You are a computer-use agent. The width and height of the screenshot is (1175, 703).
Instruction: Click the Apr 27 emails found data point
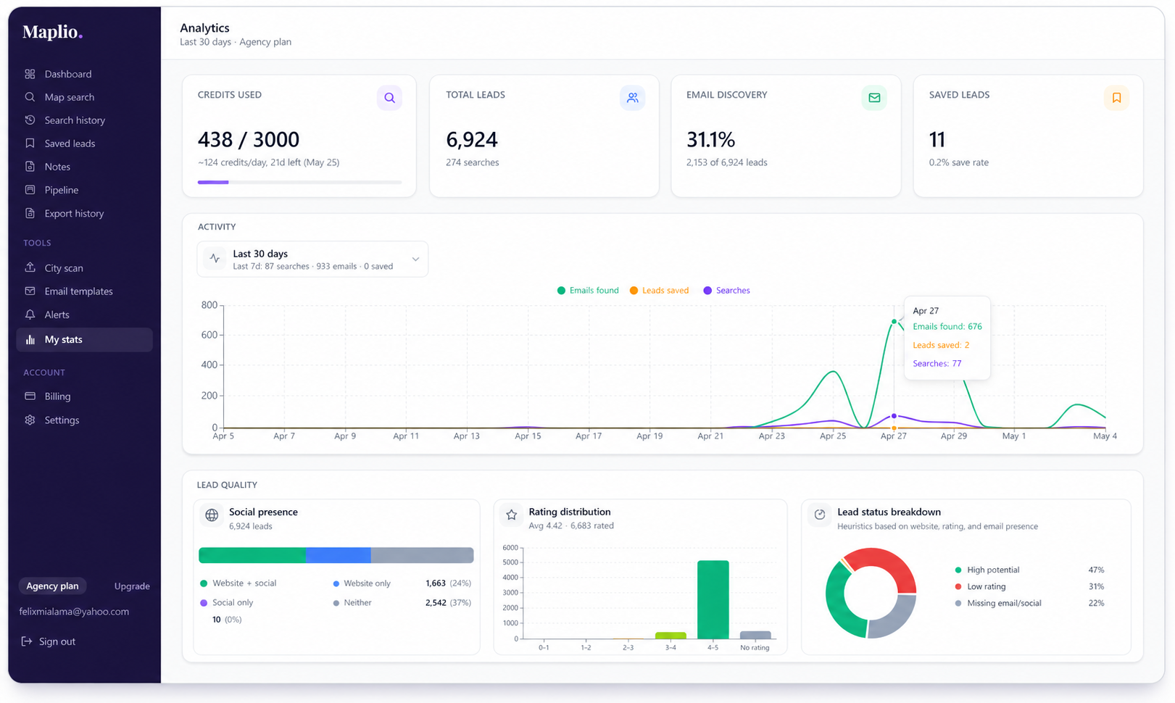[894, 321]
